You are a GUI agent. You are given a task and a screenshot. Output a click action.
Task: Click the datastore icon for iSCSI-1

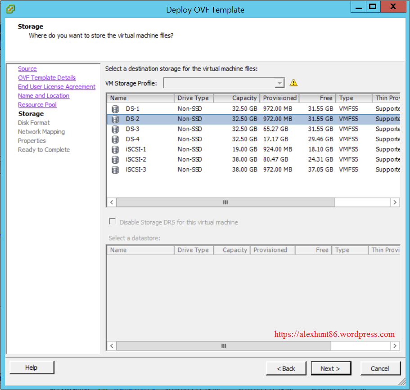[115, 149]
